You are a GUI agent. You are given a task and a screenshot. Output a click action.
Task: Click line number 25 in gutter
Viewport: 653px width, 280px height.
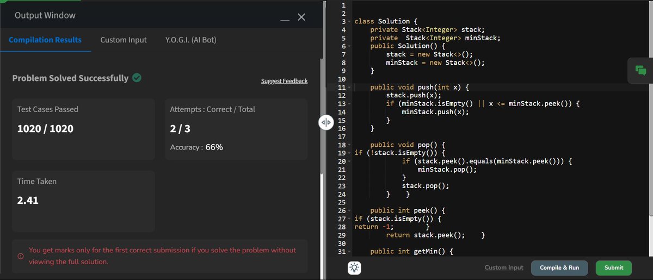point(342,202)
